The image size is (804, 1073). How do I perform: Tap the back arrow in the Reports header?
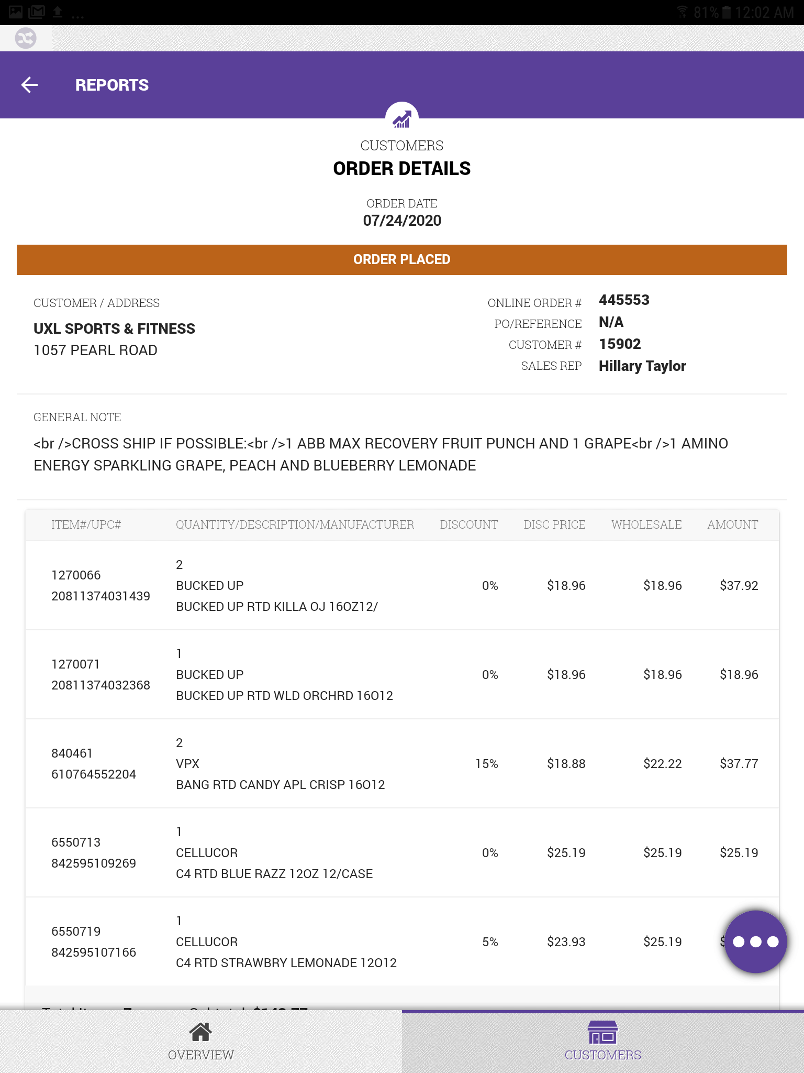click(x=29, y=84)
